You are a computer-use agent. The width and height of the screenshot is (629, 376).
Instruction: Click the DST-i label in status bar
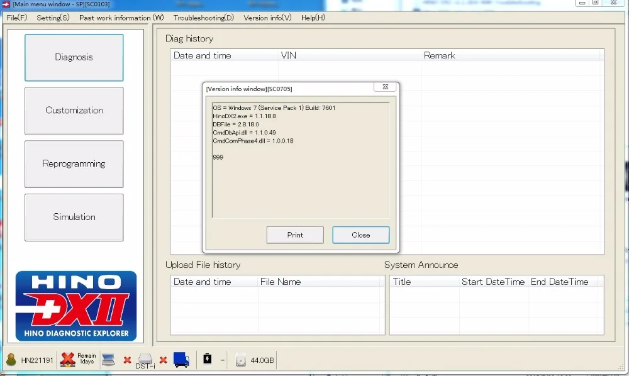145,366
